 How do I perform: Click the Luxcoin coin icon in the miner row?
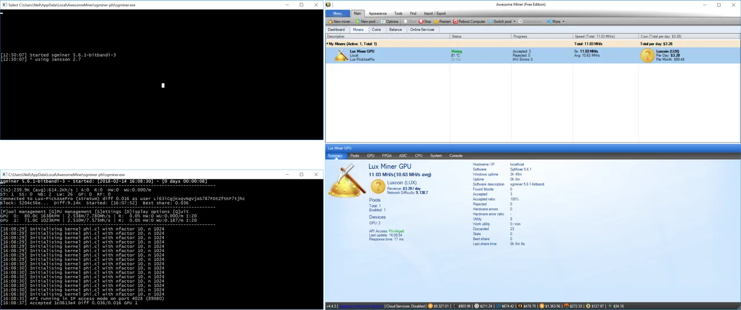point(647,55)
